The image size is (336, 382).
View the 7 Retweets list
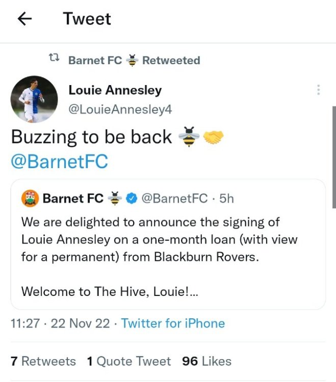(43, 361)
